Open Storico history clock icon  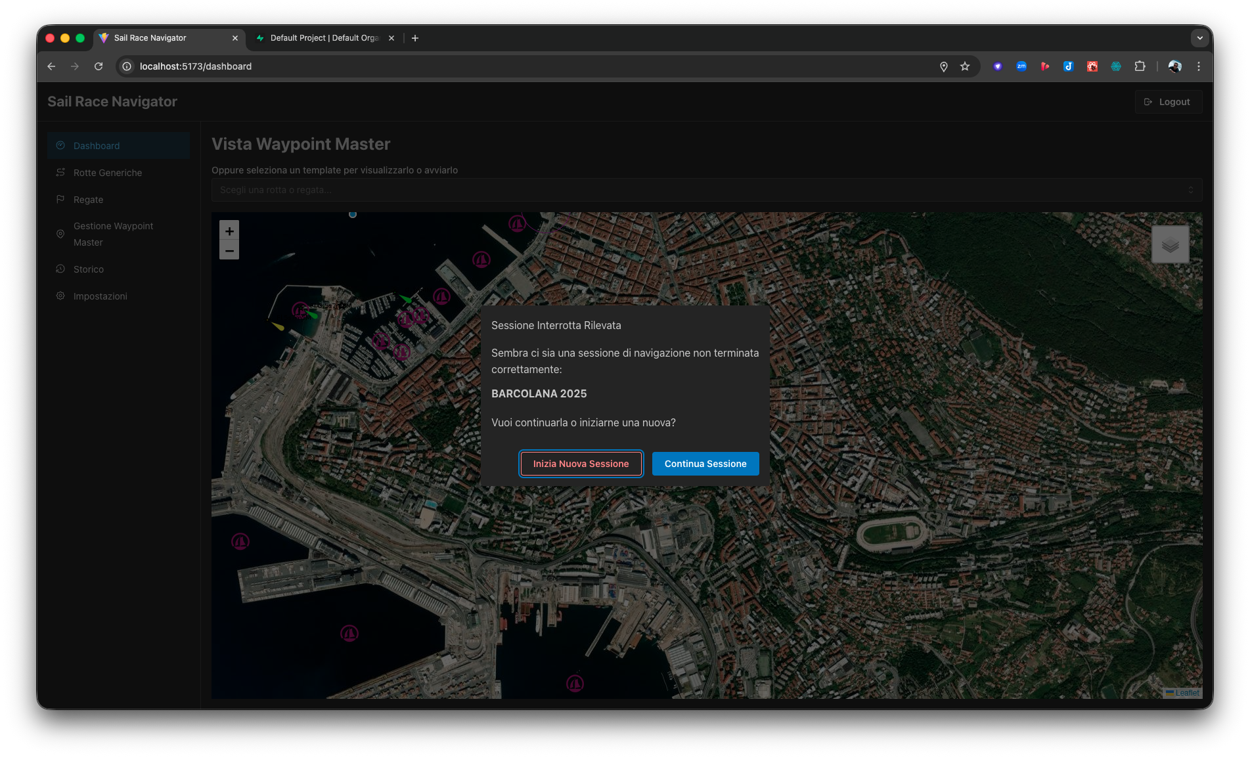point(60,269)
